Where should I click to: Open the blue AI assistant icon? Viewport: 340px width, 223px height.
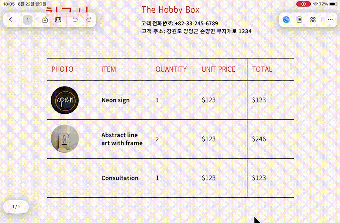pyautogui.click(x=286, y=20)
